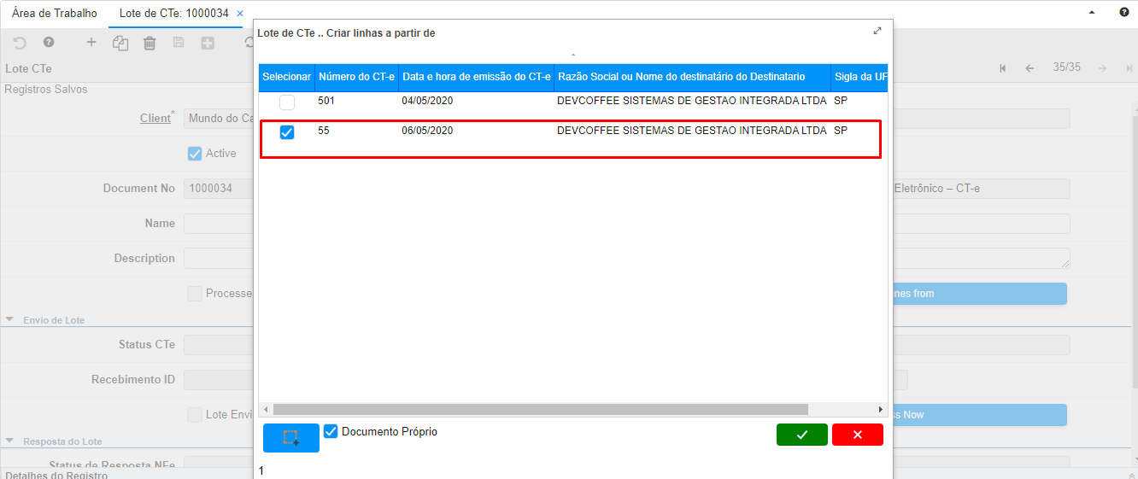Go to previous record arrow

tap(1029, 68)
